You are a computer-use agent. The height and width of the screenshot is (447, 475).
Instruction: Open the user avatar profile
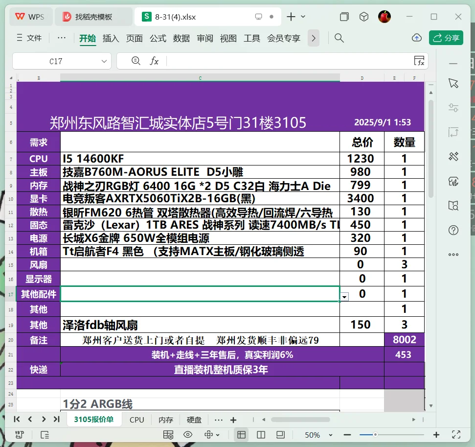385,17
